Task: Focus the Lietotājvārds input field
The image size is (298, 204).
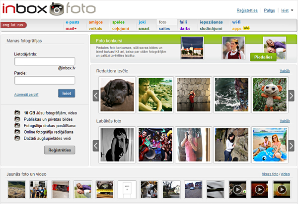Action: tap(45, 61)
